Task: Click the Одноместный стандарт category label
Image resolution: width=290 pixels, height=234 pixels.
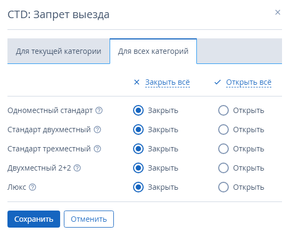Action: (50, 110)
